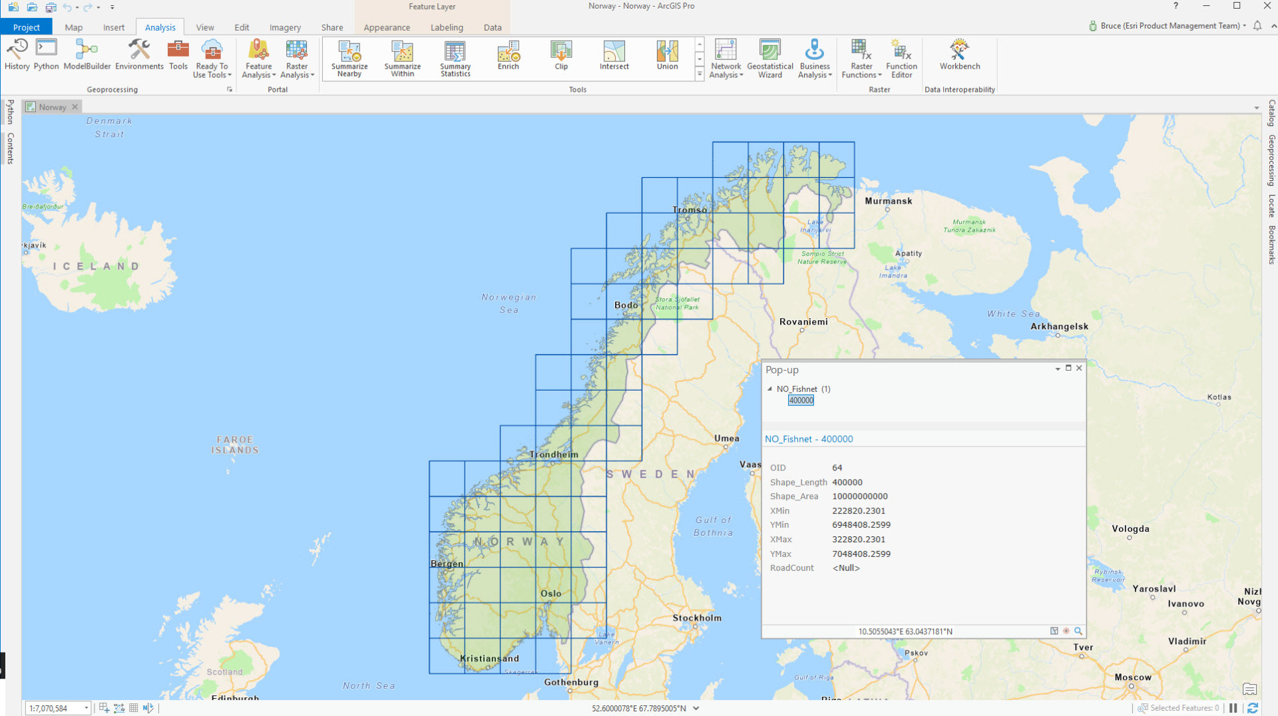1278x716 pixels.
Task: Switch to the View ribbon tab
Action: click(205, 27)
